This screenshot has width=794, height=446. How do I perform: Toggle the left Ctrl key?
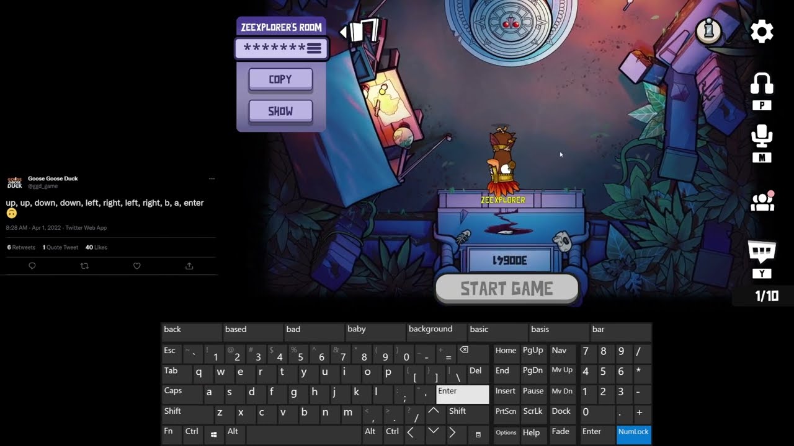click(192, 434)
